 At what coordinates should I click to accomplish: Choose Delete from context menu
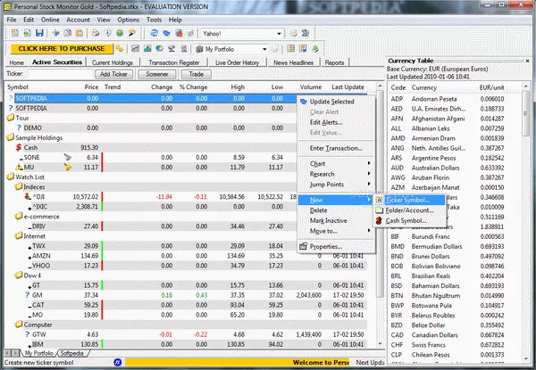tap(337, 210)
